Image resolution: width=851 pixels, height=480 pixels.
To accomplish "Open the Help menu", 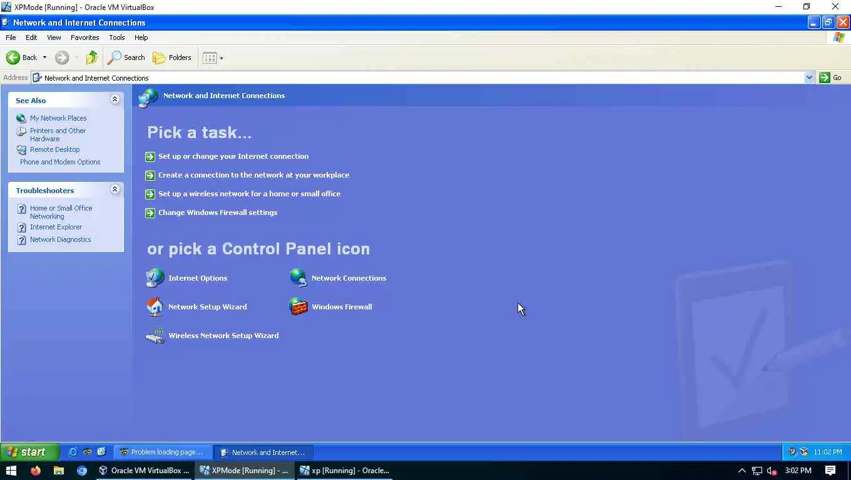I will (x=141, y=37).
